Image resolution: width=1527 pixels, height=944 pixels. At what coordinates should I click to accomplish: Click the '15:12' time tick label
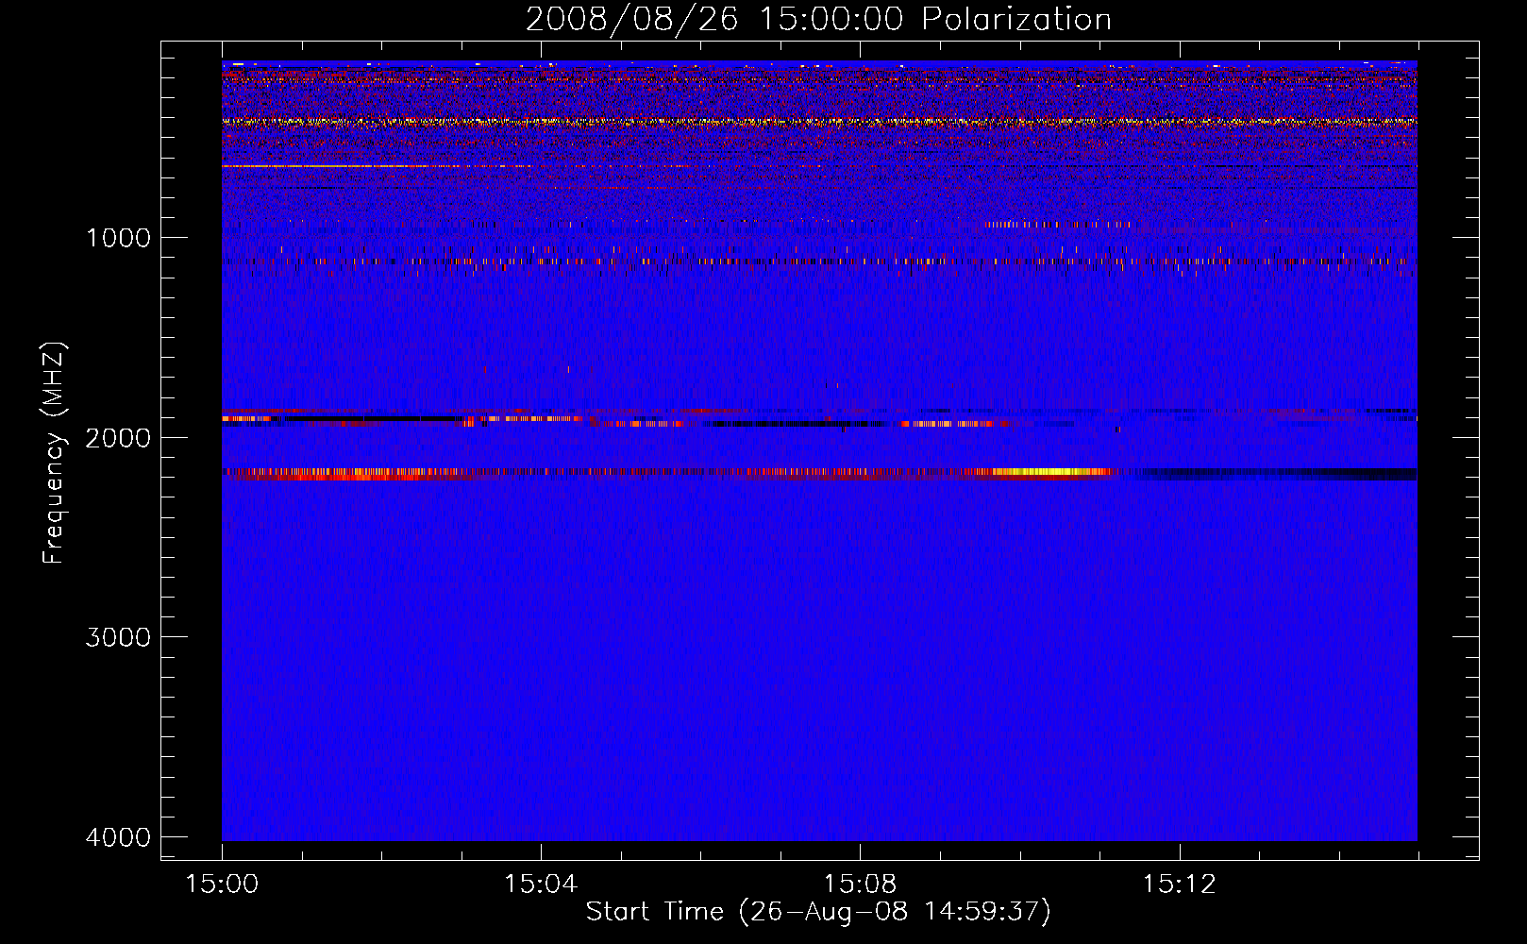pyautogui.click(x=1179, y=884)
